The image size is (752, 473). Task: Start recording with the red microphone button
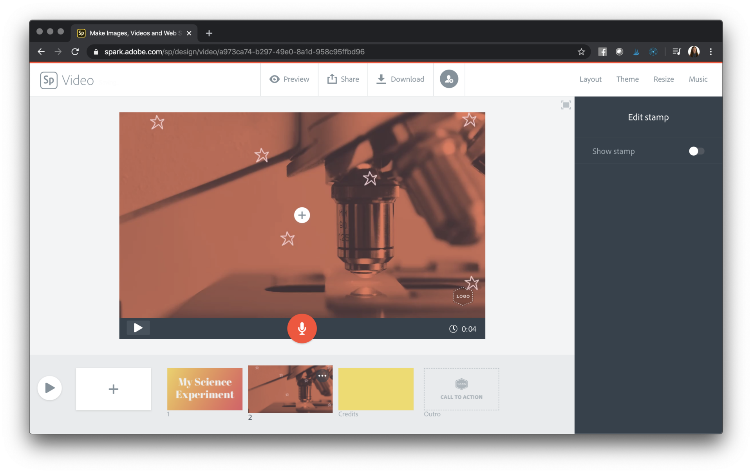click(302, 329)
